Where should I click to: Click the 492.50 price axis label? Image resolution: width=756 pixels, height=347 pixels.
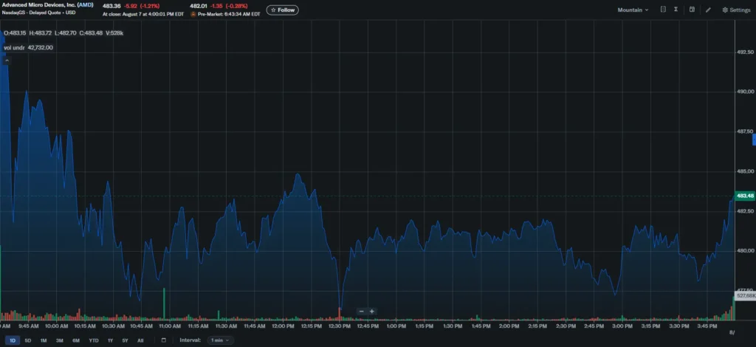[746, 52]
